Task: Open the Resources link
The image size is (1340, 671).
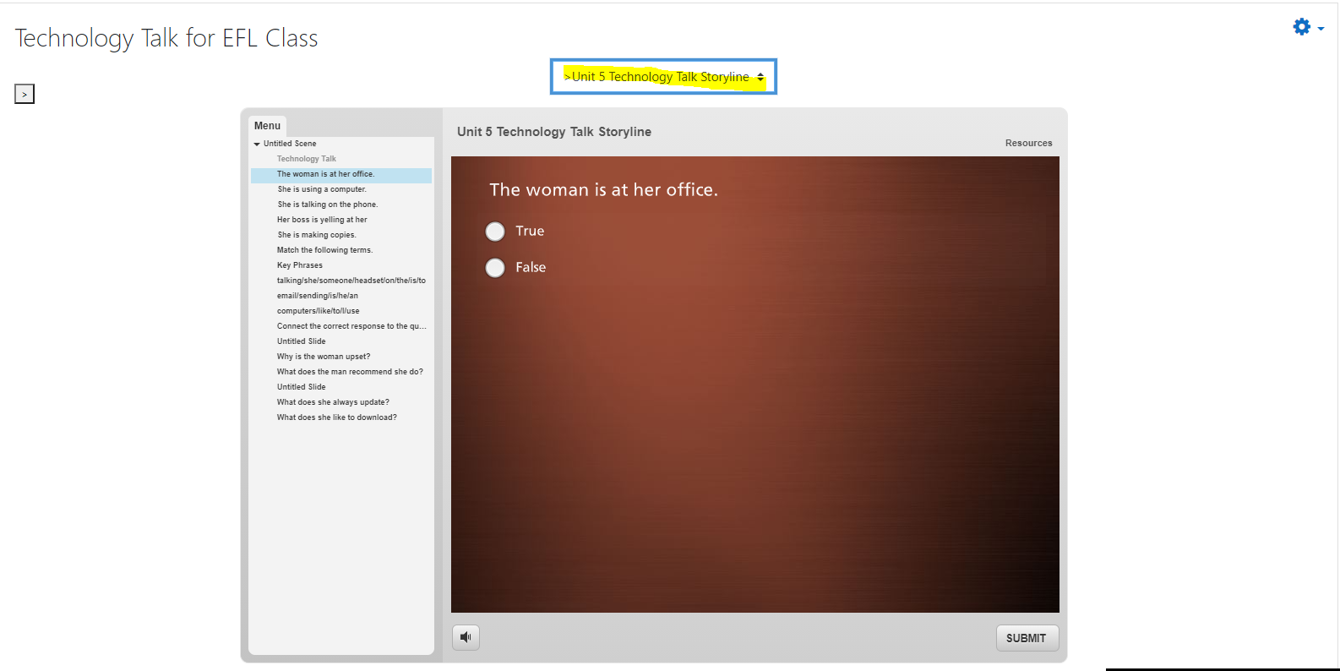Action: (1028, 144)
